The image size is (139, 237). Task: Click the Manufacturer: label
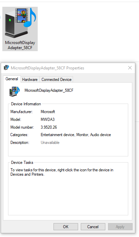22,112
